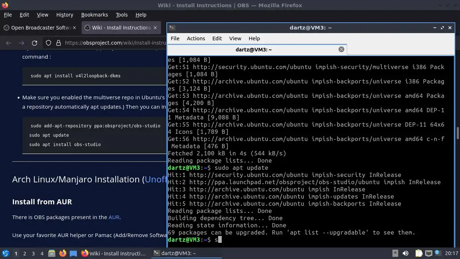
Task: Click the 'sudo apt install v4l2loopback-dkms' command
Action: click(75, 76)
